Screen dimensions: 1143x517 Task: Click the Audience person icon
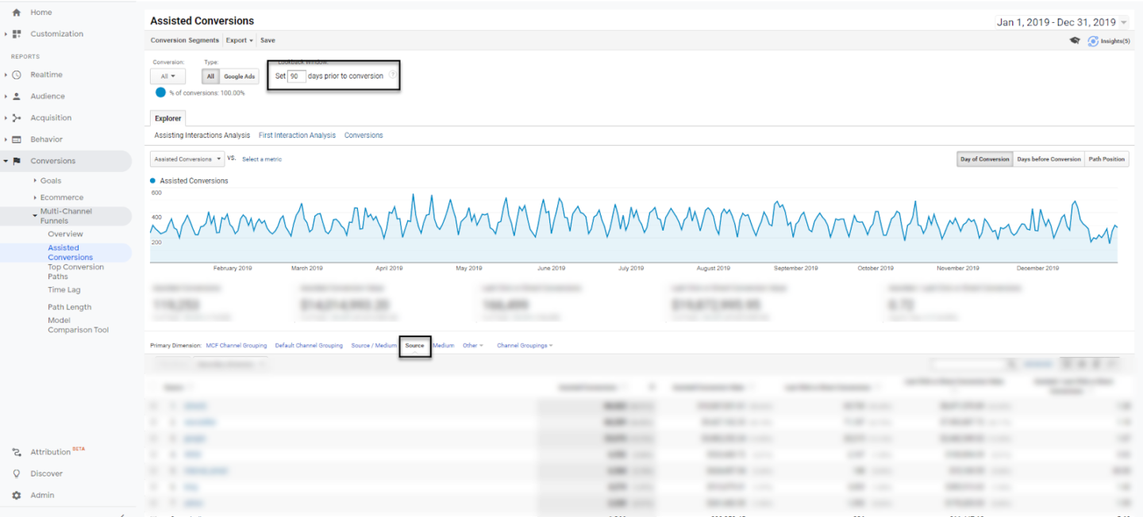click(x=17, y=96)
